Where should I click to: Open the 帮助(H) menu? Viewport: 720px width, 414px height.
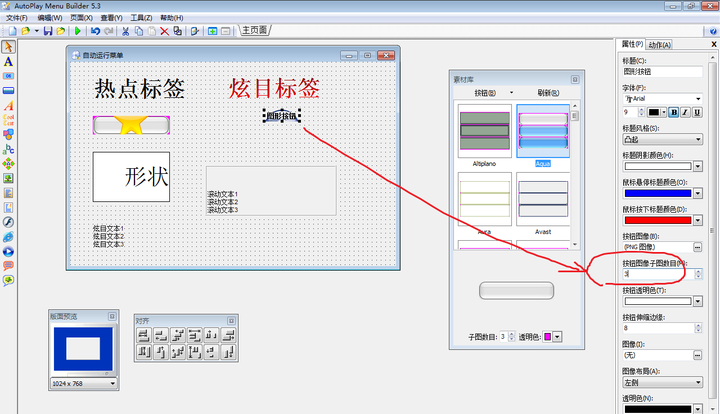tap(172, 18)
